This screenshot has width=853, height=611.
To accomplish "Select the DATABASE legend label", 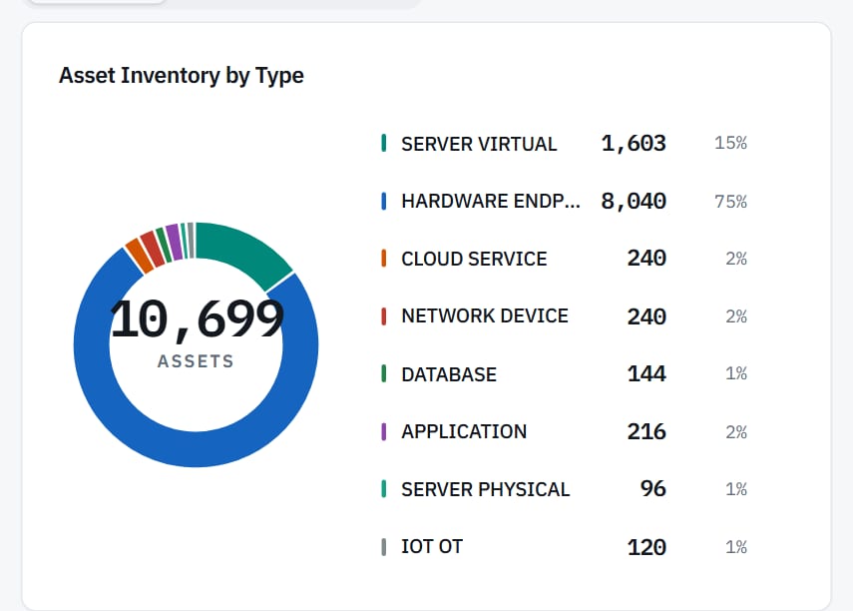I will (449, 374).
